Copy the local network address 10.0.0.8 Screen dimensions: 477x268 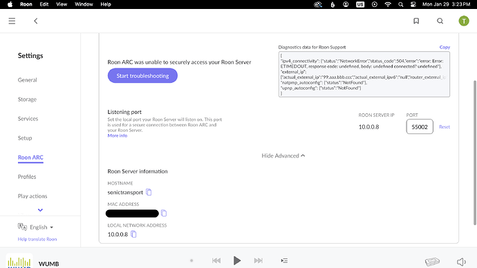click(133, 234)
